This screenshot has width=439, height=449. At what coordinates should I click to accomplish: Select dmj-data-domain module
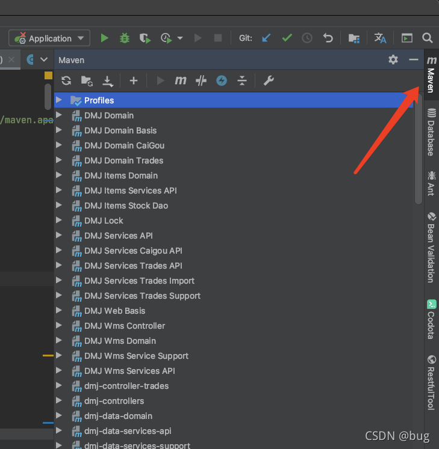118,416
